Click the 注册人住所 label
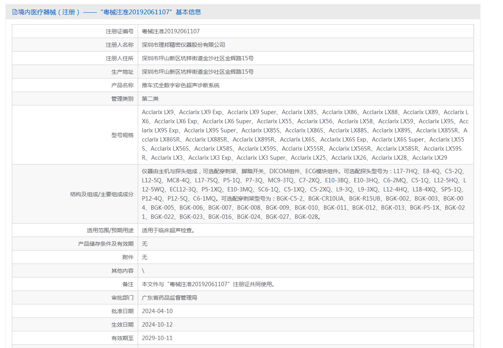503x348 pixels. coord(120,58)
